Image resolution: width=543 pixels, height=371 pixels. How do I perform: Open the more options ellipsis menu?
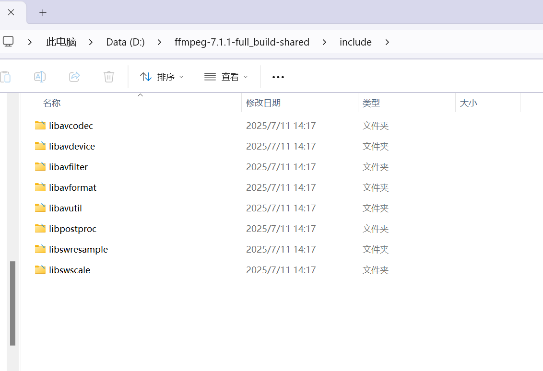click(x=278, y=77)
